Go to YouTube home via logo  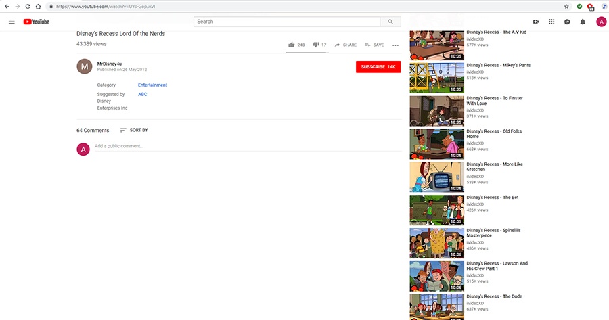(36, 22)
